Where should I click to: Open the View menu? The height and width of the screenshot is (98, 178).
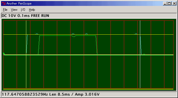pos(14,10)
